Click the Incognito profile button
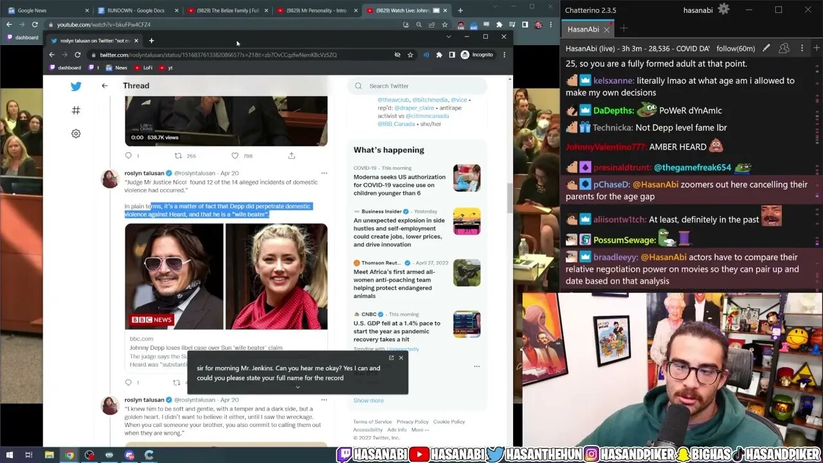This screenshot has width=823, height=463. point(477,55)
